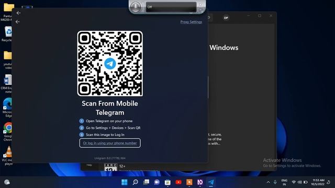
Task: Click the volume speaker icon in the tray
Action: click(x=299, y=182)
